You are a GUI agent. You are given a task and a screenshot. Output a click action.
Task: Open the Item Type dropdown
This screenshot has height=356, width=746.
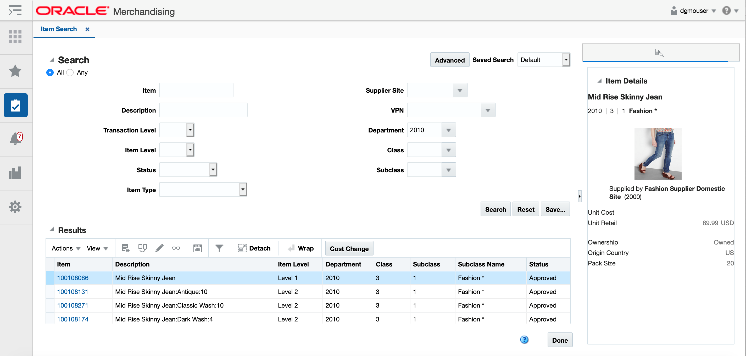pyautogui.click(x=243, y=189)
